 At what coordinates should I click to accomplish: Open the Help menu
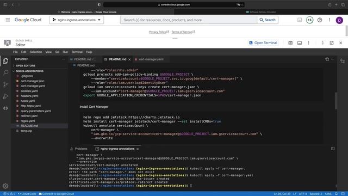click(x=89, y=52)
